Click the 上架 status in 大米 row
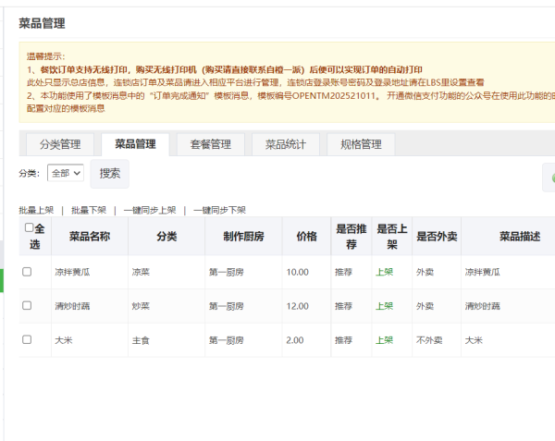 pyautogui.click(x=385, y=340)
